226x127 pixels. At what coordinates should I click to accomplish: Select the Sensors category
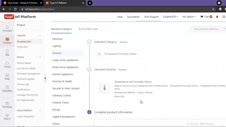coord(56,53)
